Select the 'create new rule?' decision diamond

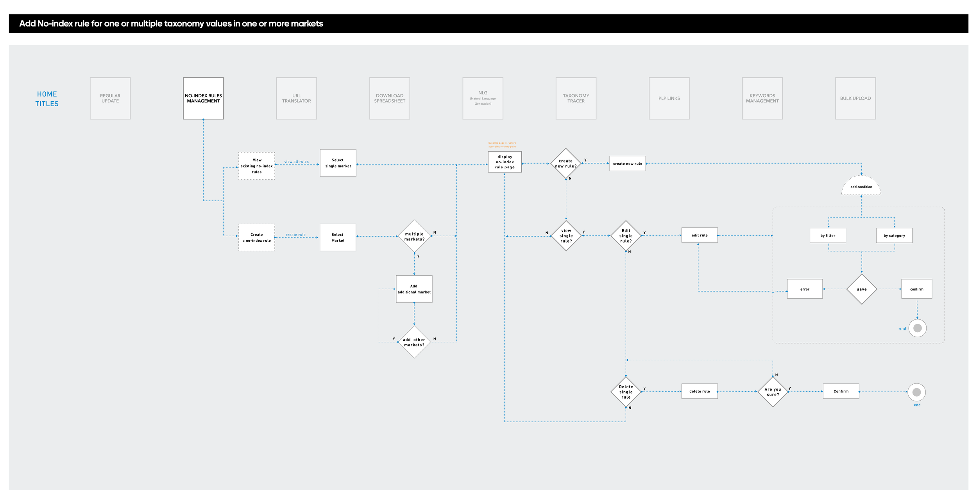(x=565, y=164)
